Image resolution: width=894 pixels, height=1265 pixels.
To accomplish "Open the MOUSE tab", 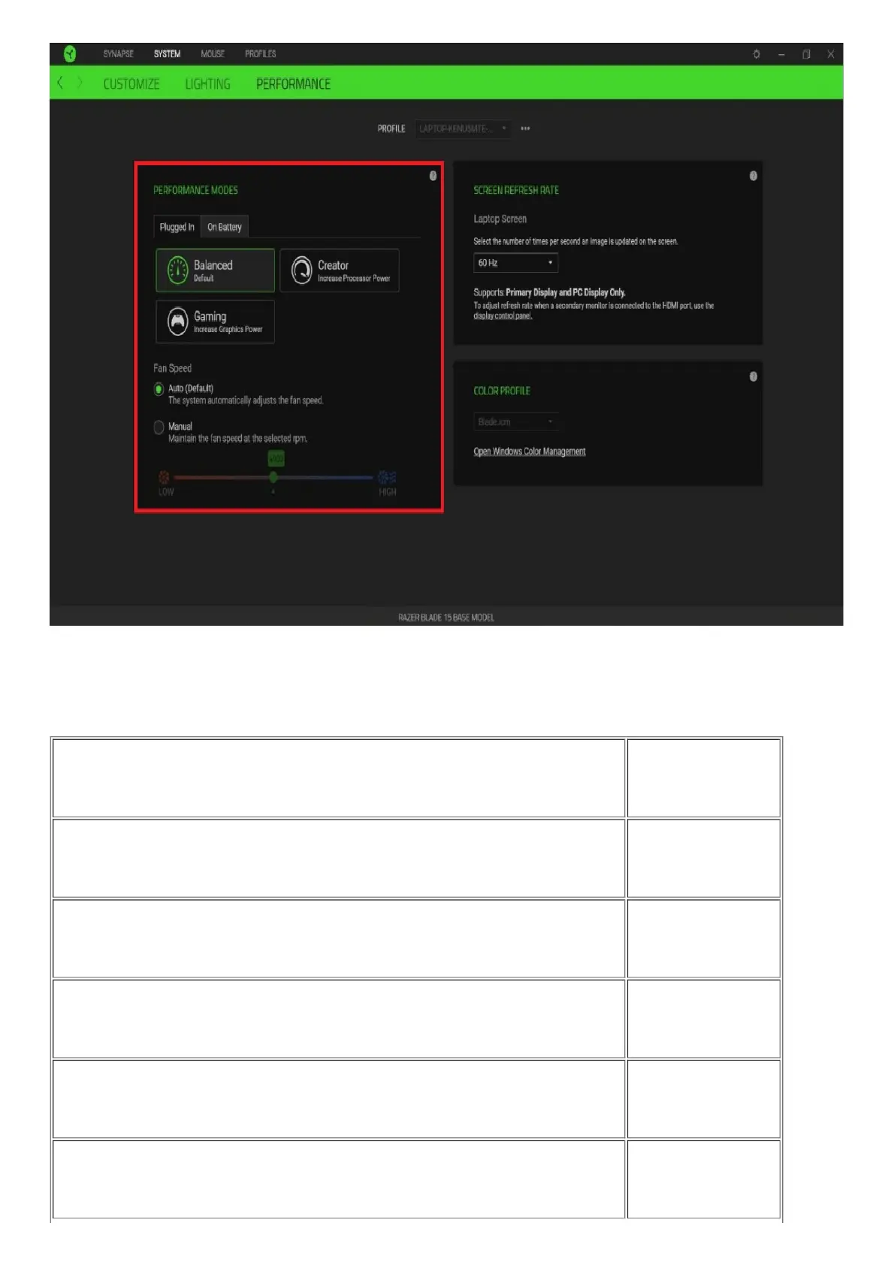I will (x=213, y=54).
